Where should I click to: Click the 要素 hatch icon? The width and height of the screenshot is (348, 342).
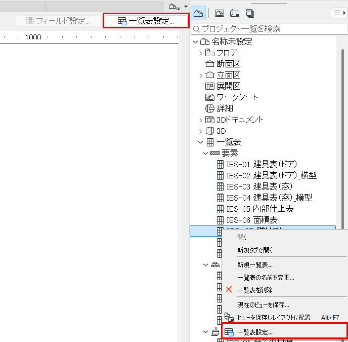215,153
